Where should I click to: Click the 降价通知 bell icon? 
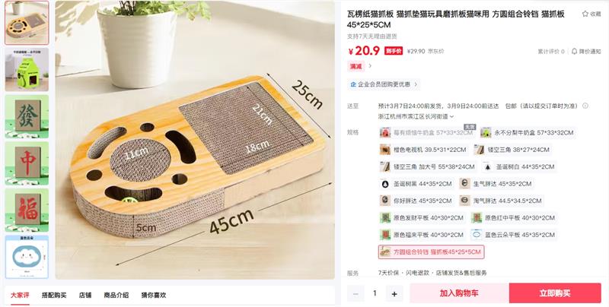574,51
